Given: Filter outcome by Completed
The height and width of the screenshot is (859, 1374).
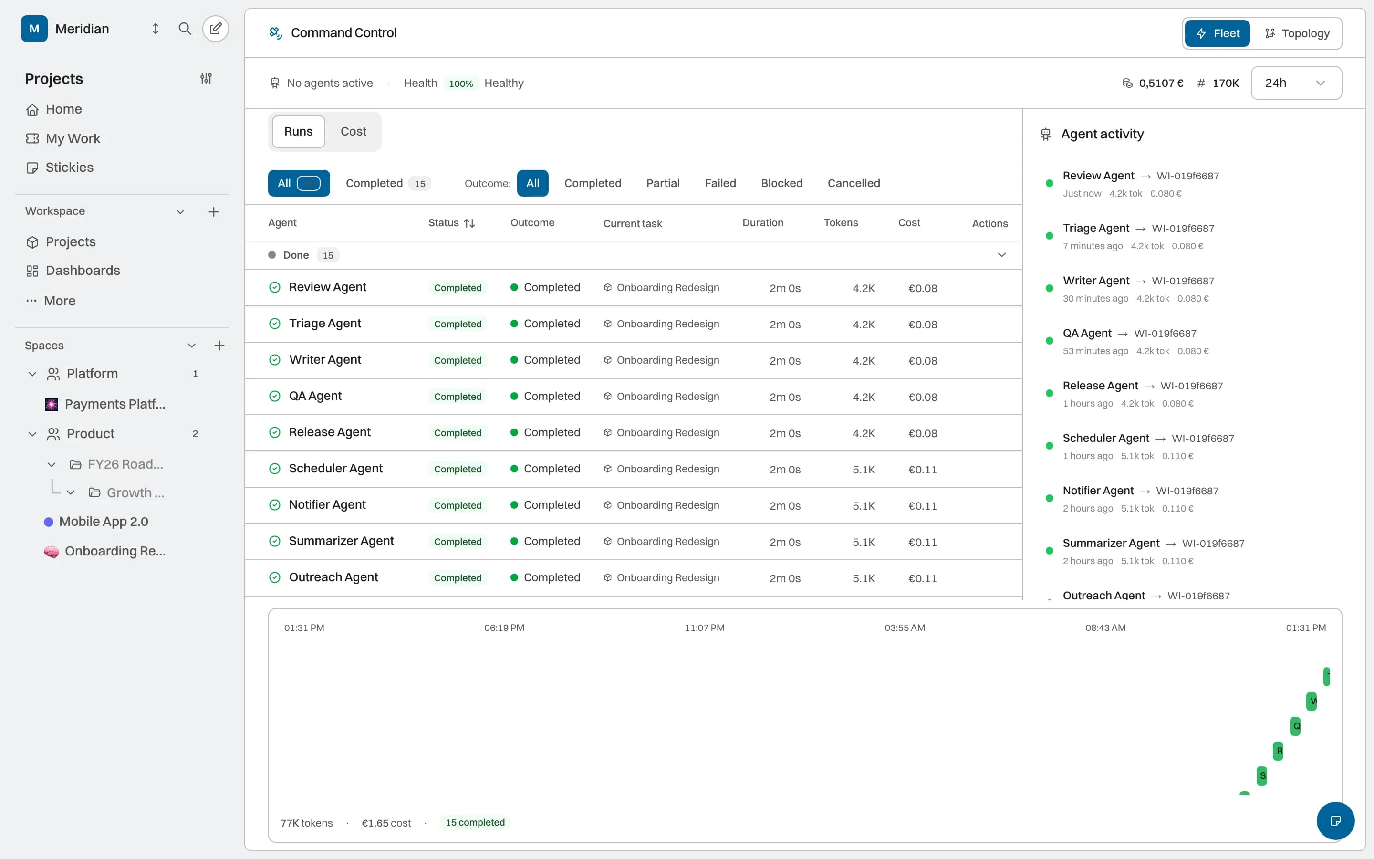Looking at the screenshot, I should pyautogui.click(x=593, y=183).
